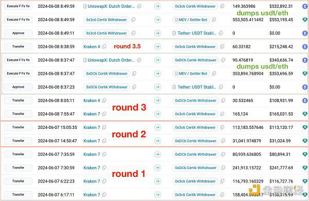Click contract document icon beside Tether at 8:37:23

click(x=174, y=87)
